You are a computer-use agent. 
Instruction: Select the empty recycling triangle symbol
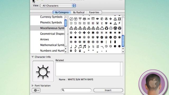(x=102, y=28)
